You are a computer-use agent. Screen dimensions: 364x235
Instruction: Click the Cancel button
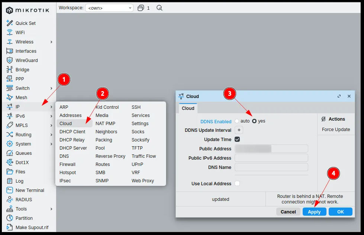tap(288, 212)
